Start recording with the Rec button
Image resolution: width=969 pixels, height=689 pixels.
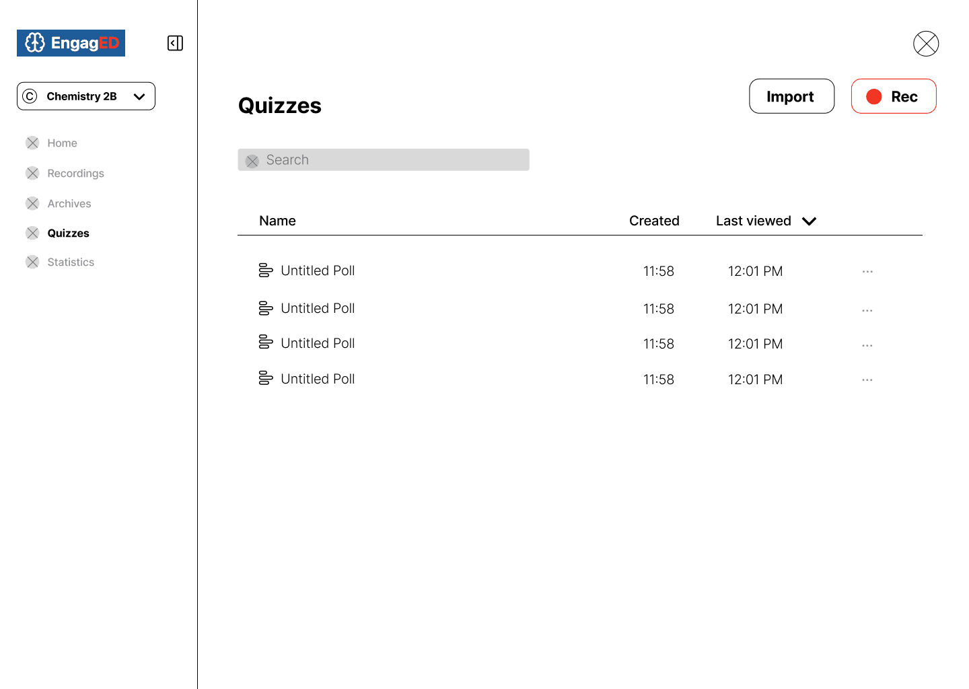tap(894, 96)
